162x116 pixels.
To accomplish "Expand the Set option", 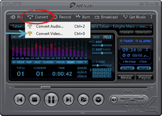I will [143, 62].
